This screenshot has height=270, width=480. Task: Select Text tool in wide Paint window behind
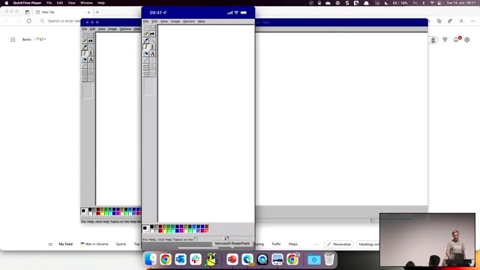point(91,60)
